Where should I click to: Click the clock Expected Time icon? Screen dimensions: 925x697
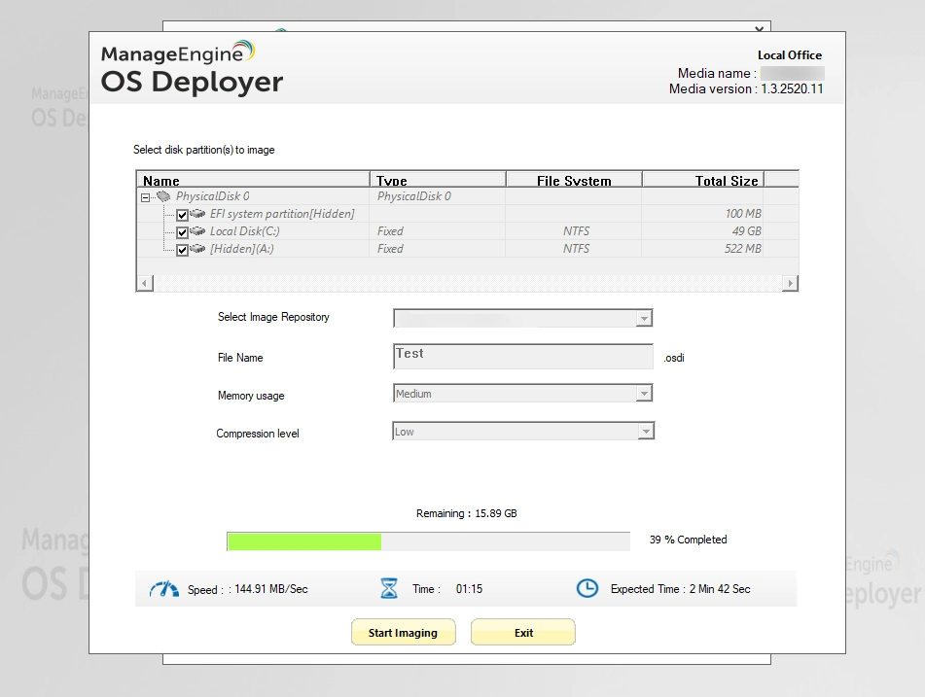coord(587,588)
